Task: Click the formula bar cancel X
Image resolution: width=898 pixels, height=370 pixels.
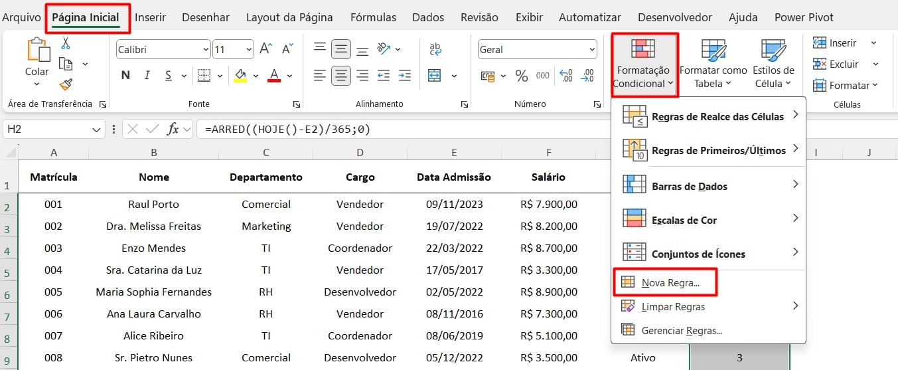Action: click(x=133, y=129)
